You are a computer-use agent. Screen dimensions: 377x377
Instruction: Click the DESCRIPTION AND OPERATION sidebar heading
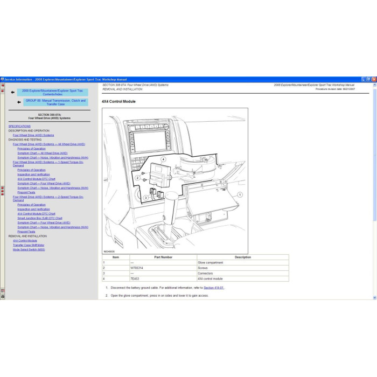pyautogui.click(x=29, y=131)
